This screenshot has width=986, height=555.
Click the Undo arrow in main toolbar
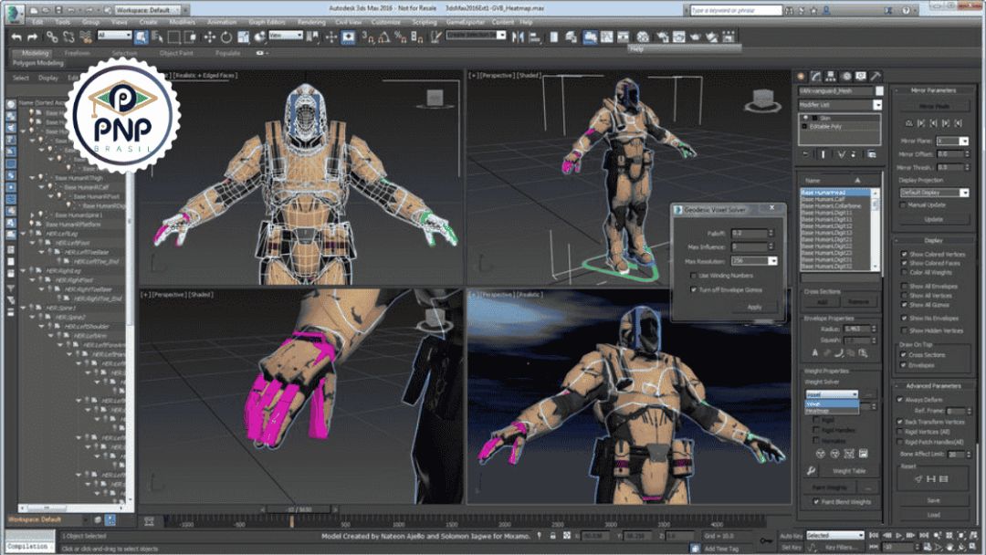click(16, 37)
